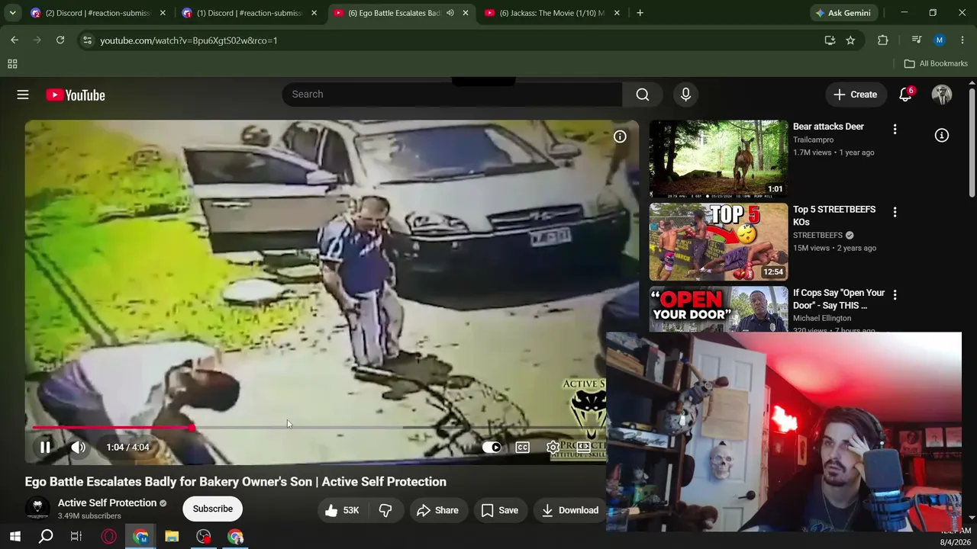Share this video
This screenshot has width=977, height=549.
coord(437,510)
